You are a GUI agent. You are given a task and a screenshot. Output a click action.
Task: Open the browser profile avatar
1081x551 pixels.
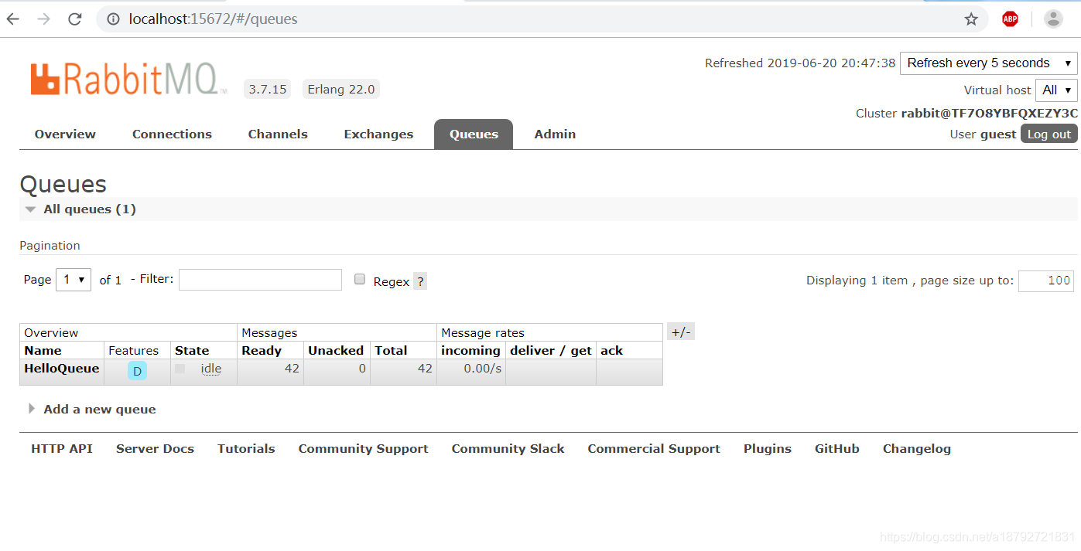click(x=1053, y=19)
